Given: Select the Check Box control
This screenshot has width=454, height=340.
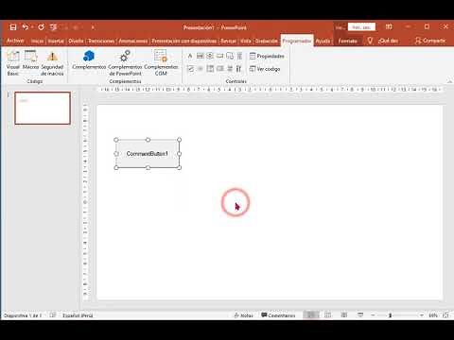Looking at the screenshot, I should point(190,69).
